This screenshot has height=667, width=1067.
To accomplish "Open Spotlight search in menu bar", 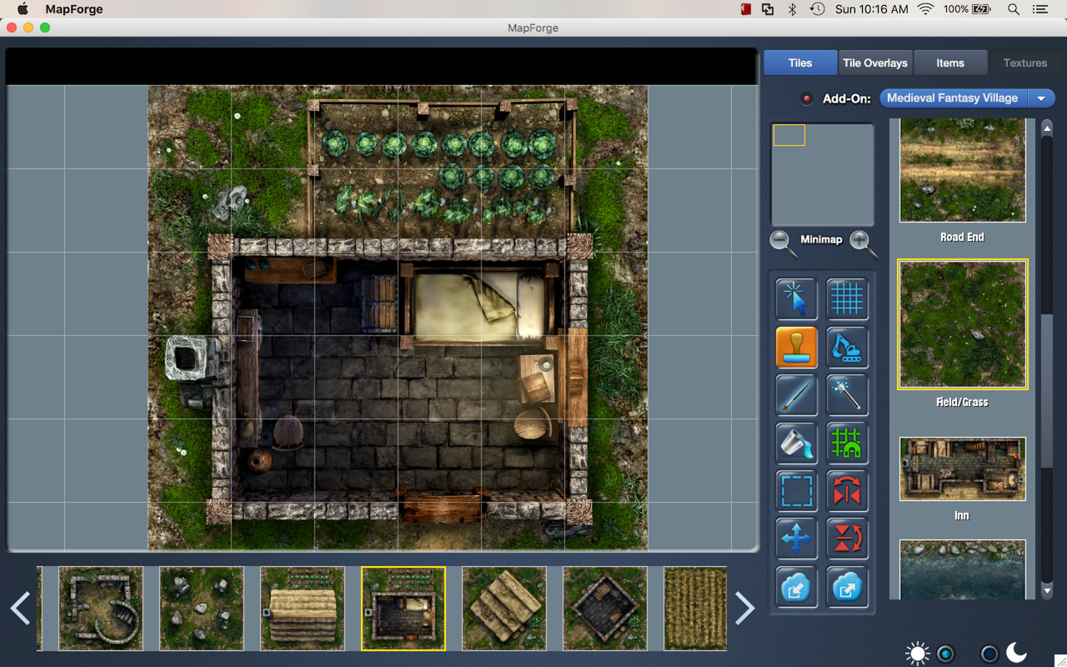I will click(1014, 9).
